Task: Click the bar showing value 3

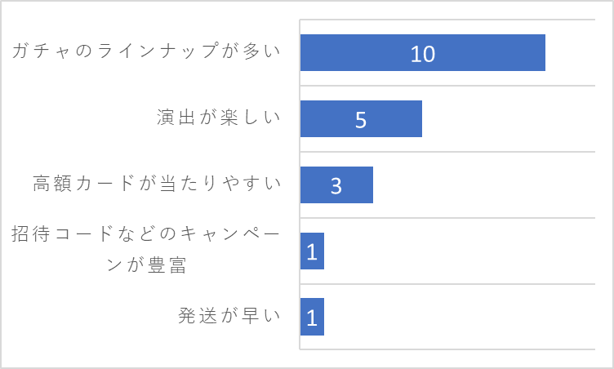Action: coord(336,184)
